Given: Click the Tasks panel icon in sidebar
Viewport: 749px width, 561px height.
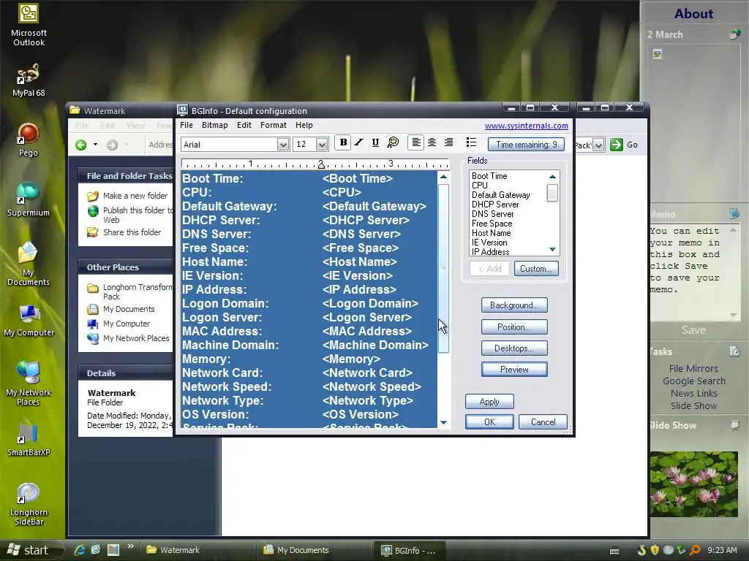Looking at the screenshot, I should pos(734,351).
